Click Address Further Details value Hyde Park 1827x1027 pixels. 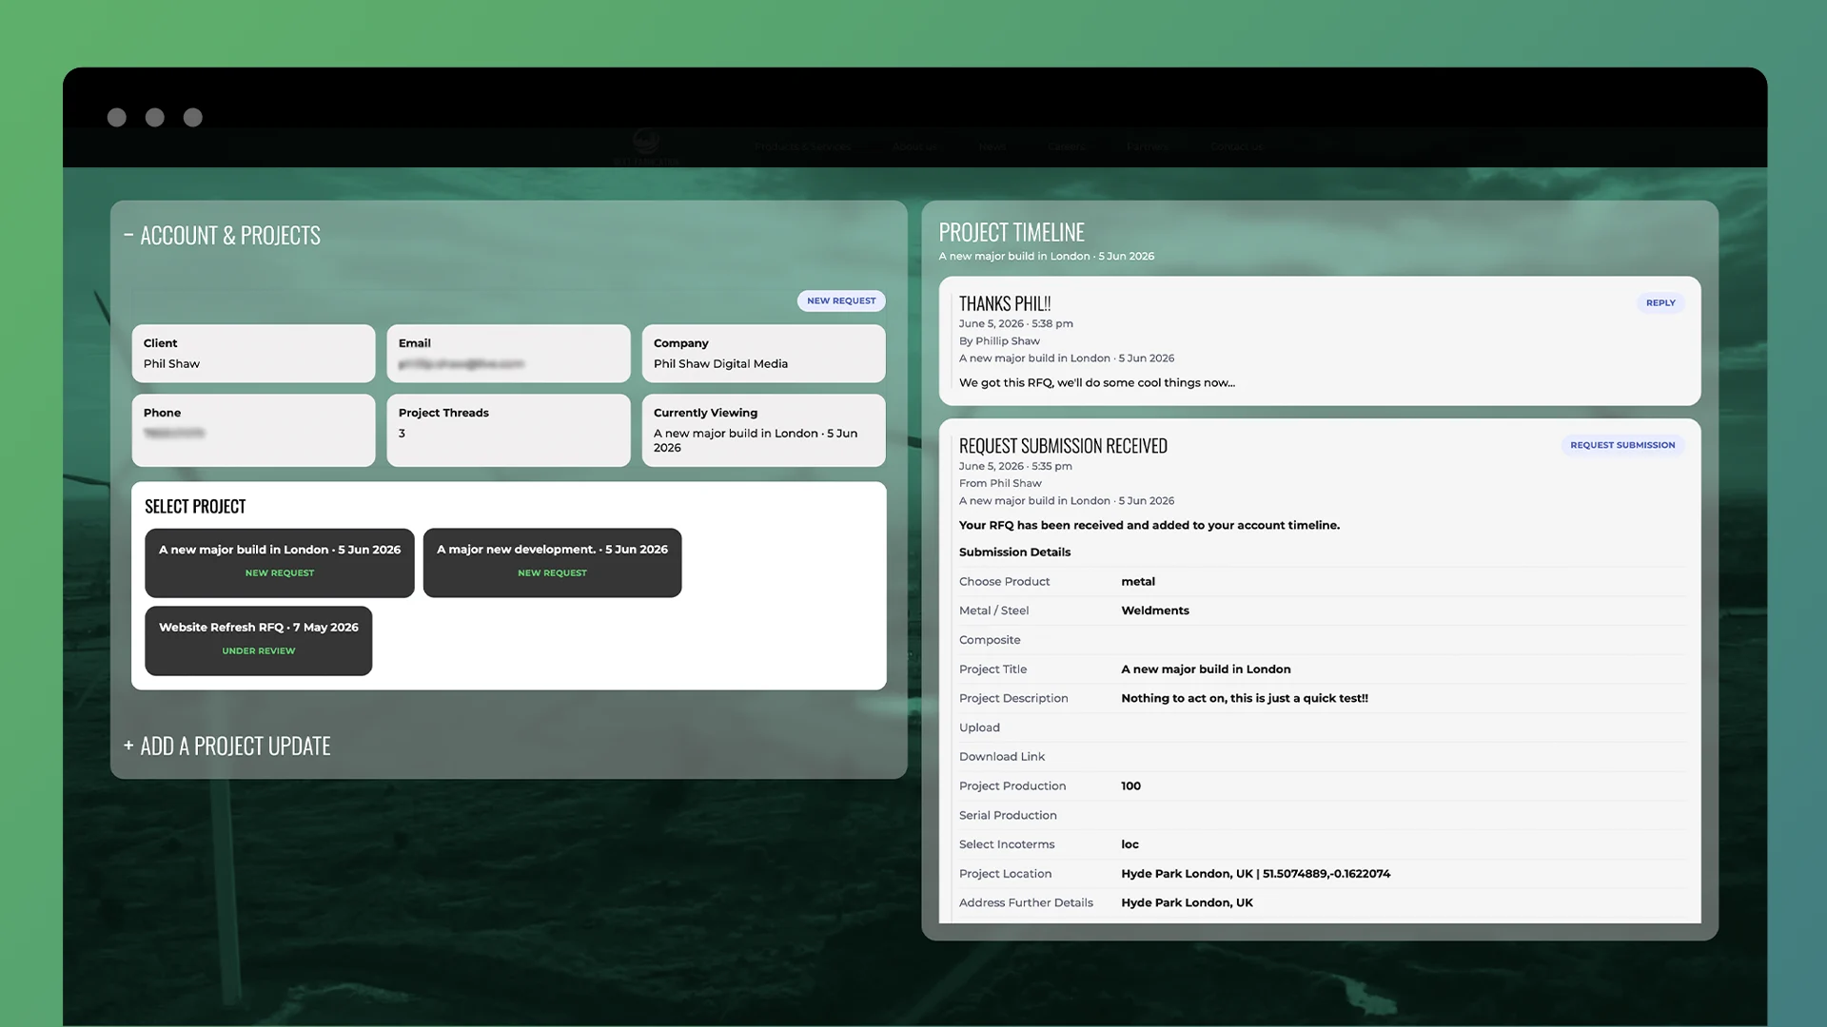pyautogui.click(x=1187, y=903)
